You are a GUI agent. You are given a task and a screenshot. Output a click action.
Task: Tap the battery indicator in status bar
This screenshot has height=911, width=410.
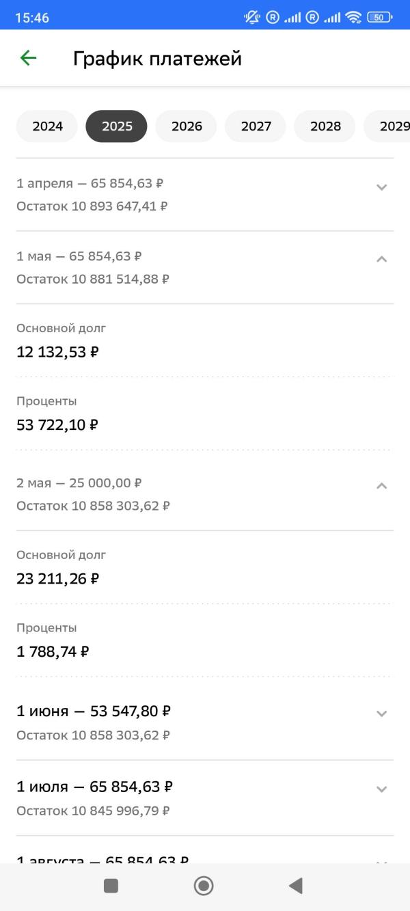(379, 18)
